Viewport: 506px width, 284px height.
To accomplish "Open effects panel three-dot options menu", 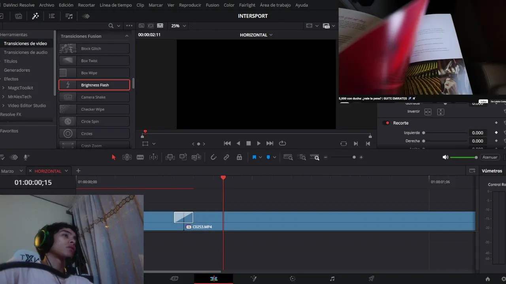I will [x=129, y=26].
